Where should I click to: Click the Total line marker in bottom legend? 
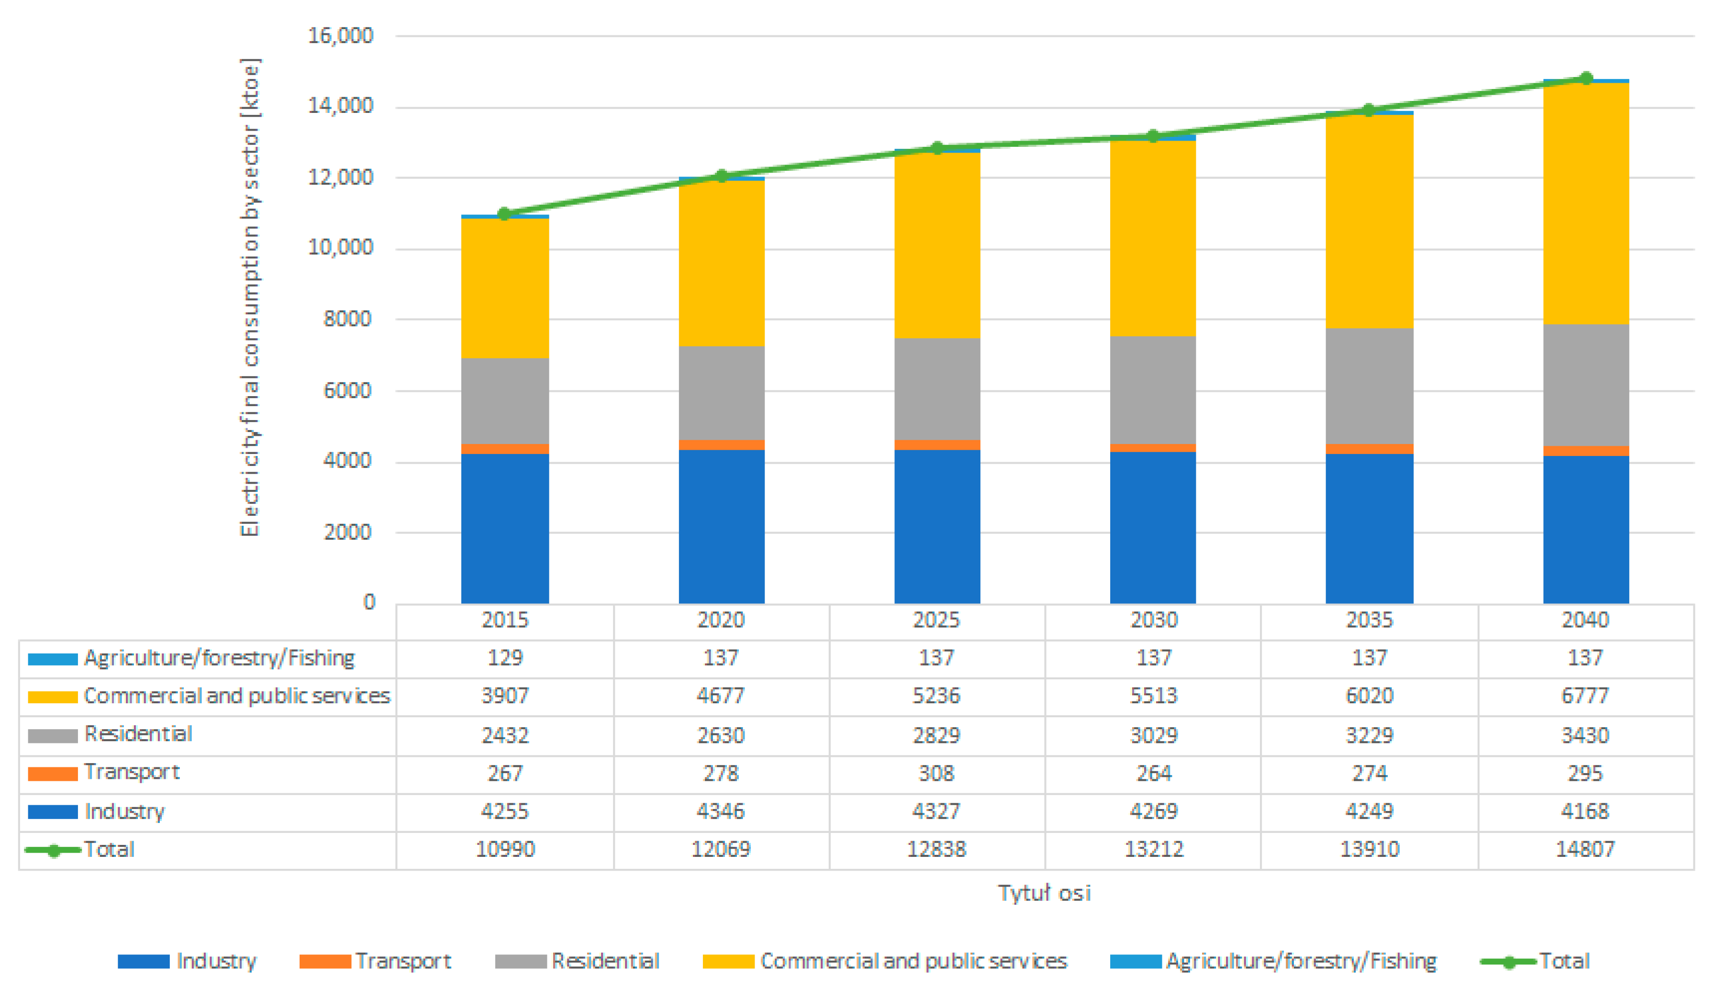[x=1508, y=962]
